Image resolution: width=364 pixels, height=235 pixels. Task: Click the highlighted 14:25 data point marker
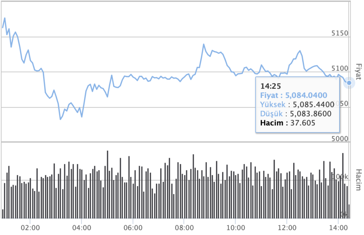pyautogui.click(x=349, y=83)
